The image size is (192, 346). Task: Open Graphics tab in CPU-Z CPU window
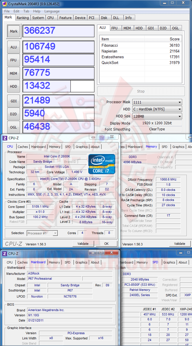(x=82, y=147)
